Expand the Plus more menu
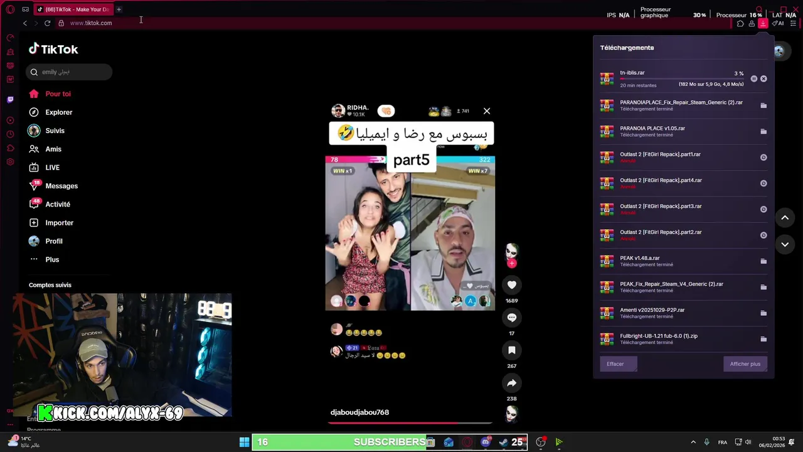This screenshot has height=452, width=803. click(44, 259)
